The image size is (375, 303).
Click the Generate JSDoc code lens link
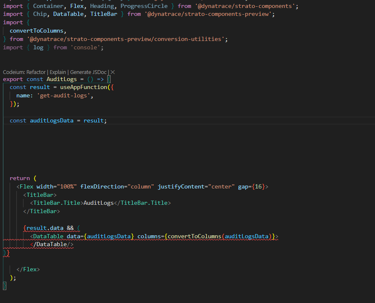tap(88, 72)
